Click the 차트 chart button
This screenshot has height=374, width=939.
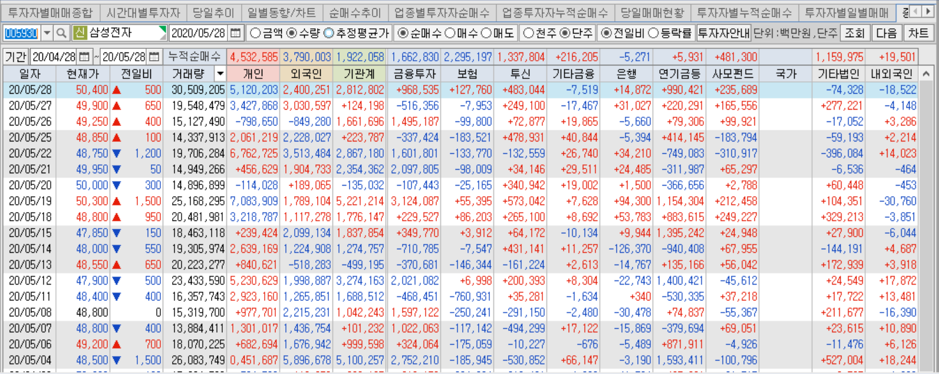pos(918,34)
